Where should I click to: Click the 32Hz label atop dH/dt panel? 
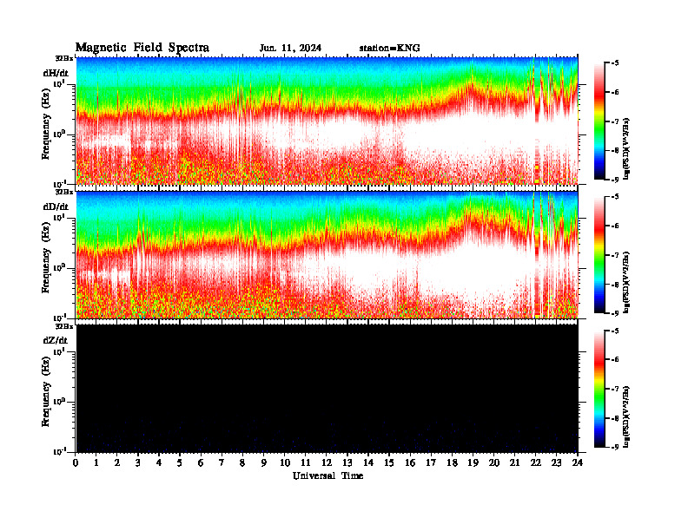point(64,58)
